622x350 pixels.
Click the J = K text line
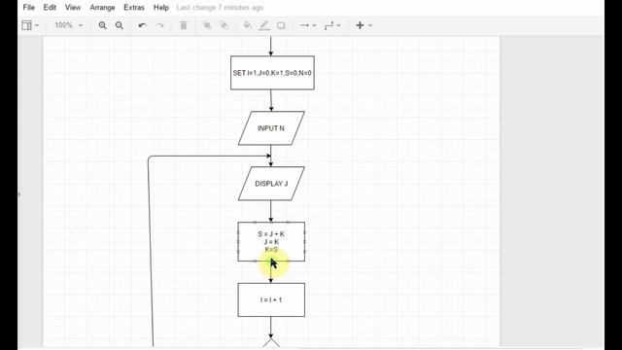(x=271, y=242)
